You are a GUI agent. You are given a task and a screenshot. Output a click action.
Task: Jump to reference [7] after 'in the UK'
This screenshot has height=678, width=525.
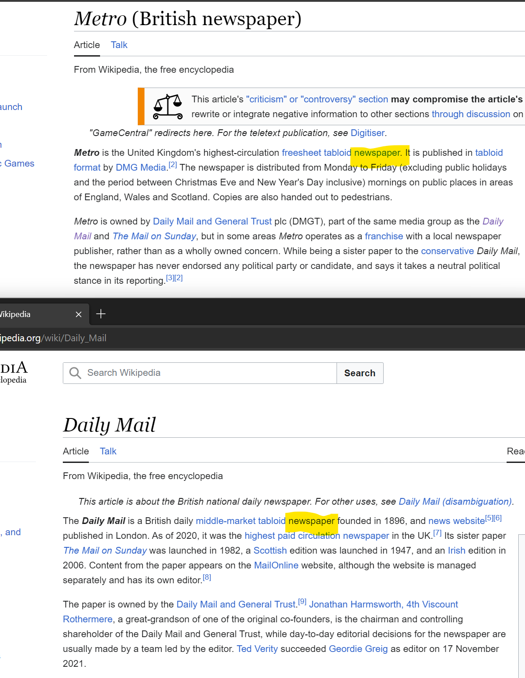click(x=437, y=533)
